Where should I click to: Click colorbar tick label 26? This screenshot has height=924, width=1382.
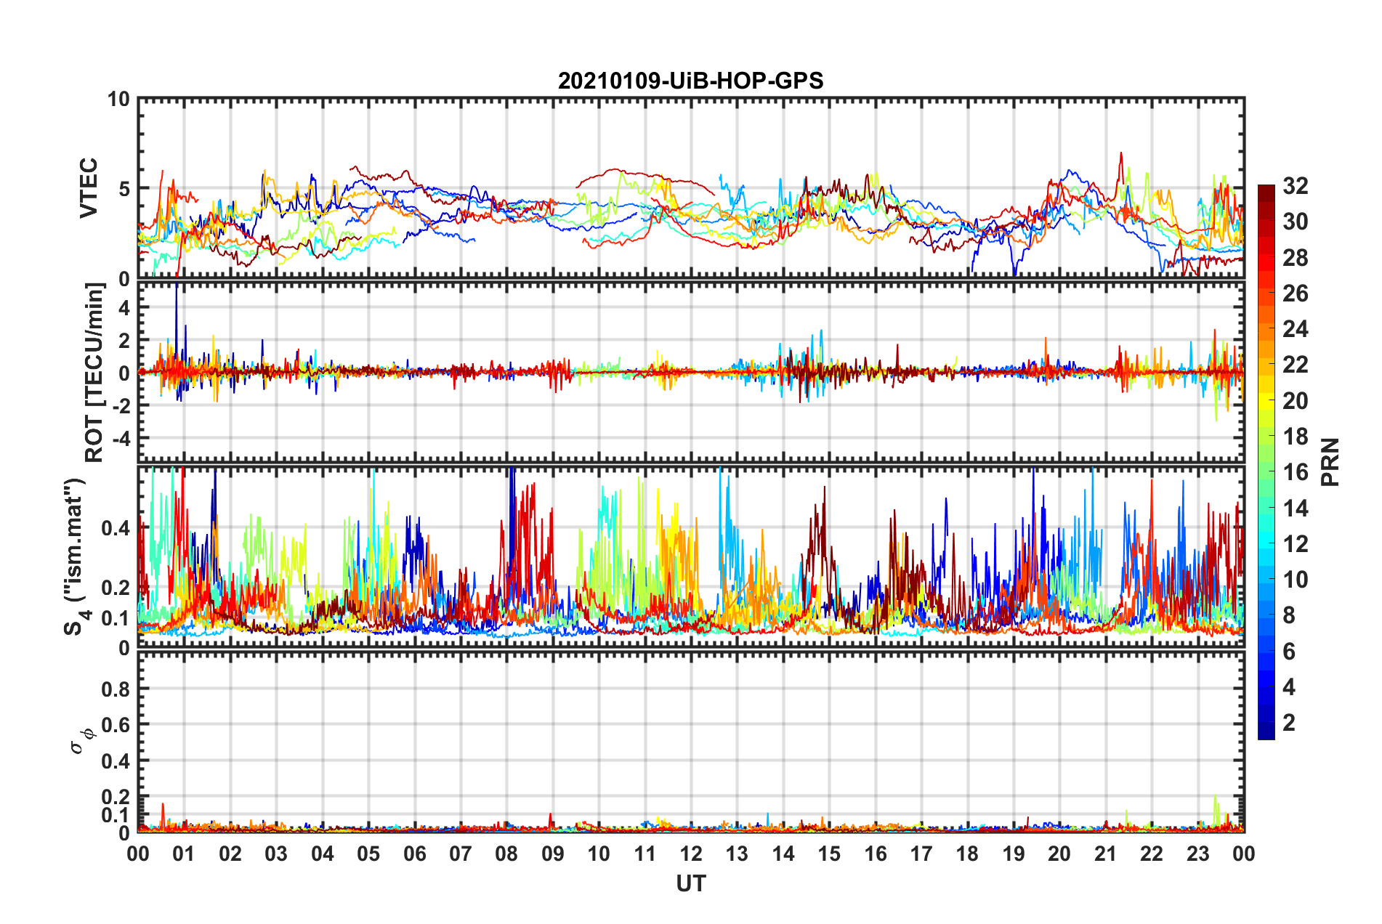click(x=1296, y=293)
